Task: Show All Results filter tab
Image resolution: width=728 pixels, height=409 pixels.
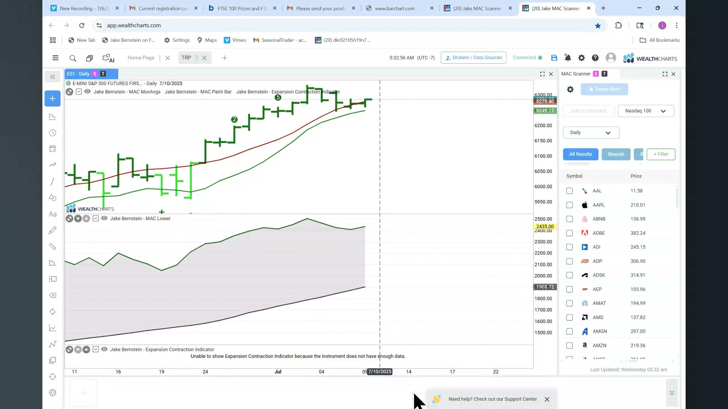Action: click(581, 154)
